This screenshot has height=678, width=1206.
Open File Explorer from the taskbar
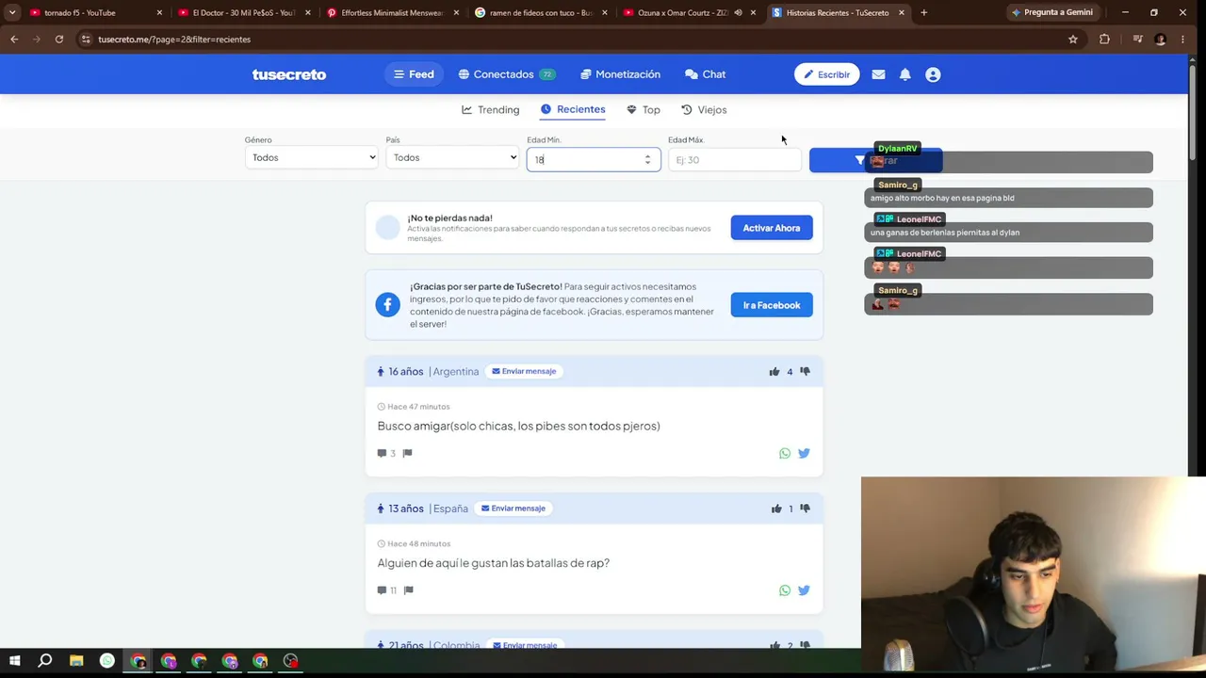point(76,661)
